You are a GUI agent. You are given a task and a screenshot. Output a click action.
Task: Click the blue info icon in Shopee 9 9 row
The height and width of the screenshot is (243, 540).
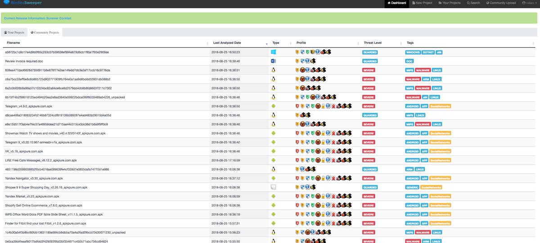click(x=307, y=187)
